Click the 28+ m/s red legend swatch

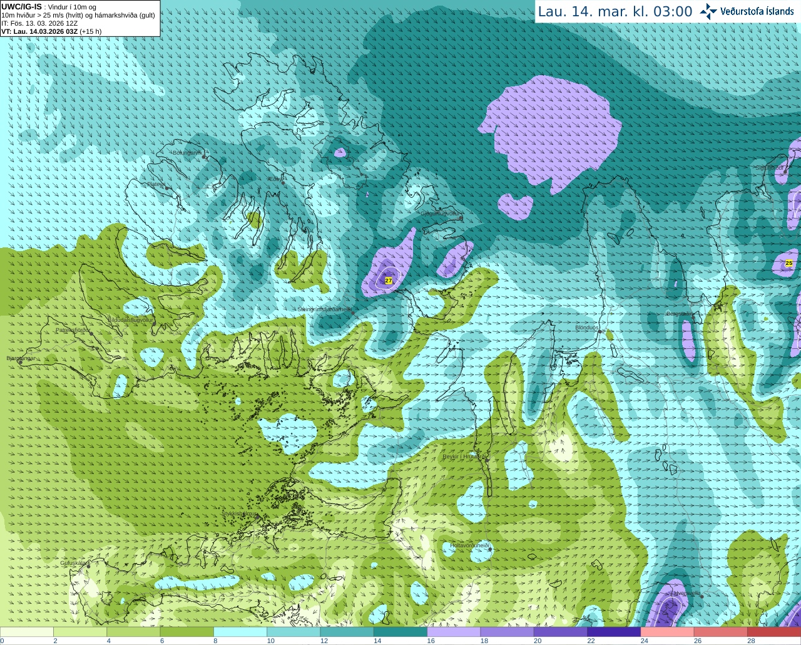pyautogui.click(x=774, y=632)
